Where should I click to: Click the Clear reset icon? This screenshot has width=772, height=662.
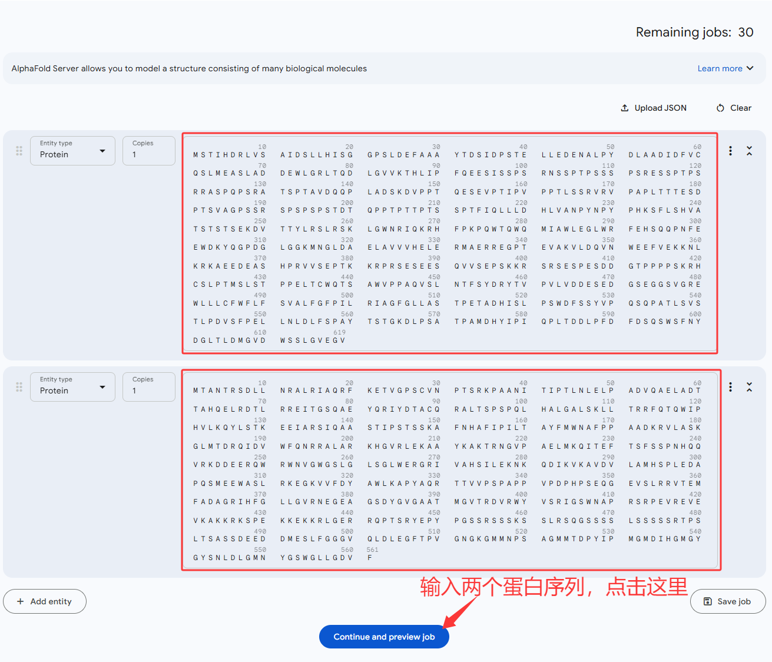coord(720,108)
